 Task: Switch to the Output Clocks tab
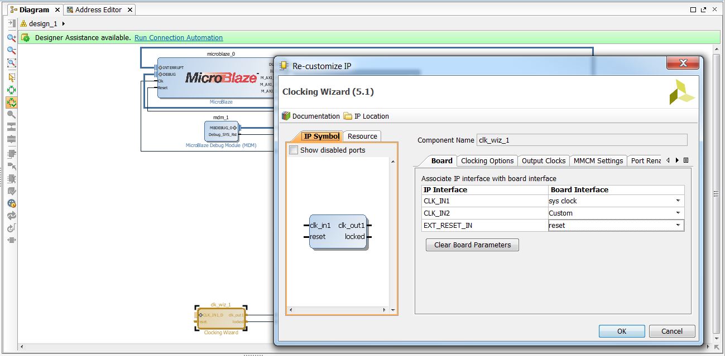(544, 160)
